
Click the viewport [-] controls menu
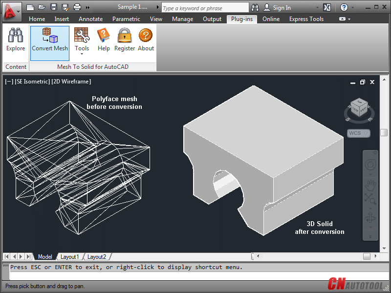pyautogui.click(x=9, y=82)
